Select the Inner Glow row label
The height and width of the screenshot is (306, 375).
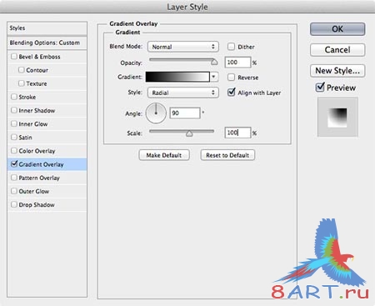click(33, 123)
